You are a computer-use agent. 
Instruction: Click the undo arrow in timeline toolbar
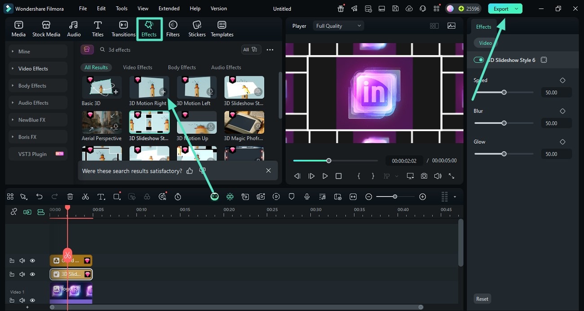pyautogui.click(x=40, y=197)
